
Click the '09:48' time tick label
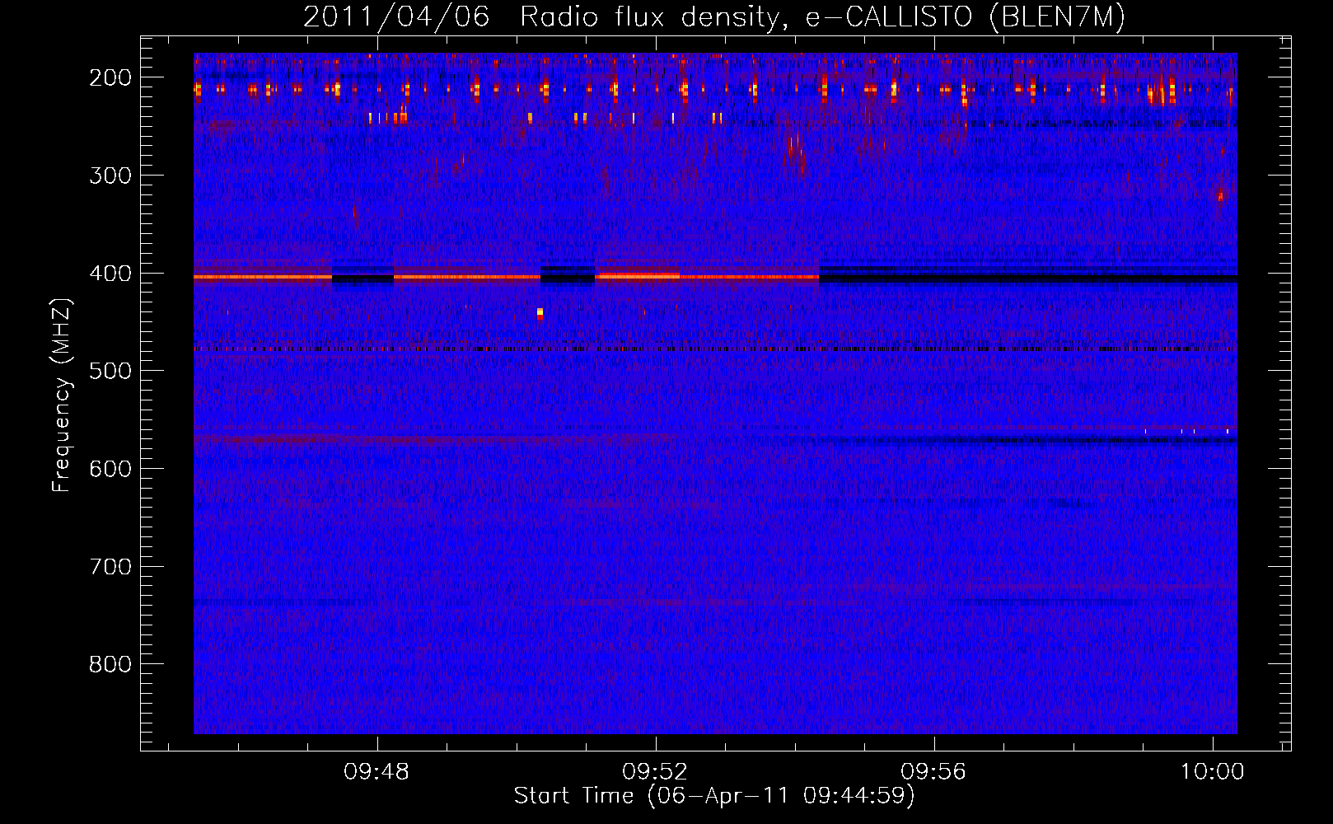click(x=377, y=772)
